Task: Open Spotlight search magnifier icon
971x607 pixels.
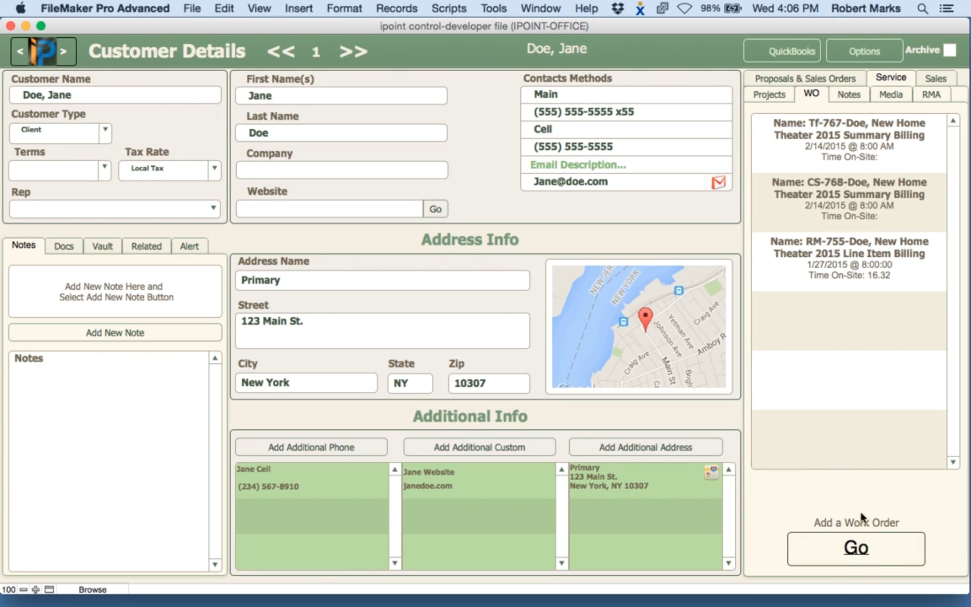Action: (x=922, y=8)
